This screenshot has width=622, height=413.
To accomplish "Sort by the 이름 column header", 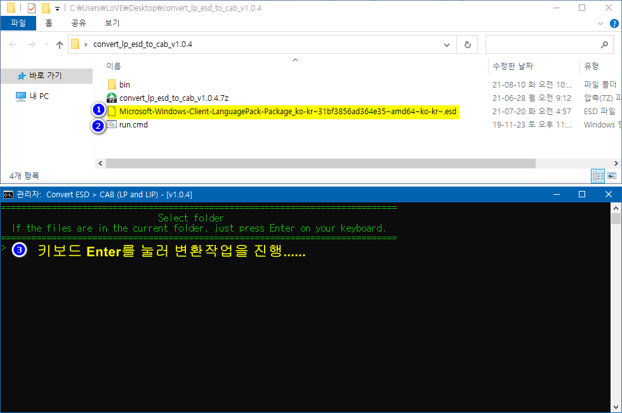I will click(x=114, y=66).
